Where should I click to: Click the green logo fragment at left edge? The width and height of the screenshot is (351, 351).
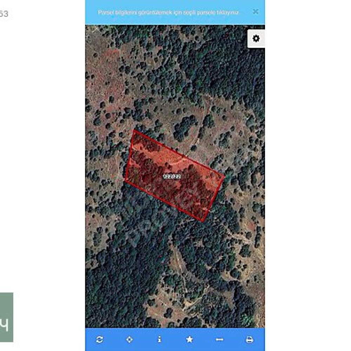[x=6, y=317]
